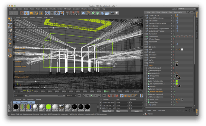
Task: Go to start of animation
Action: [79, 96]
